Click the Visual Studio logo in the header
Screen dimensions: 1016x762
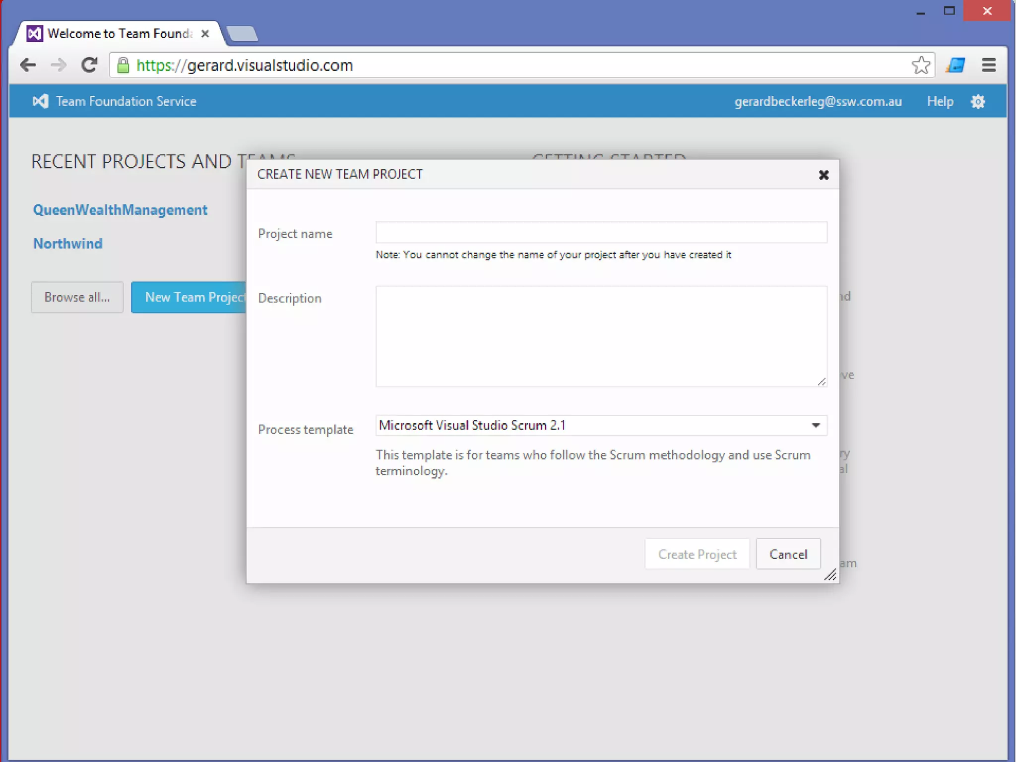(x=40, y=101)
